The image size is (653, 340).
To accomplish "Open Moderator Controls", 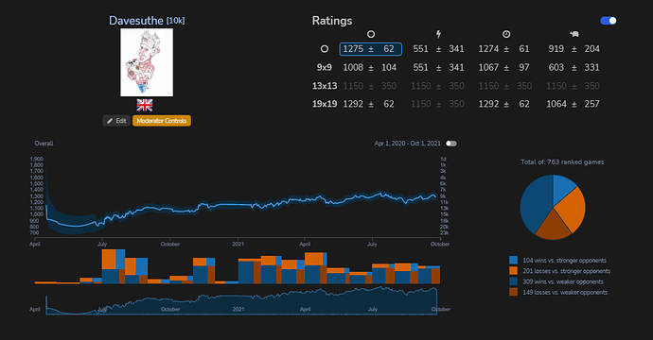I will point(162,121).
